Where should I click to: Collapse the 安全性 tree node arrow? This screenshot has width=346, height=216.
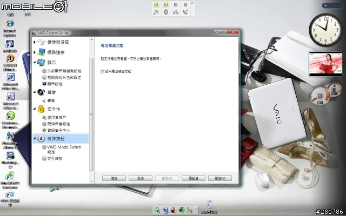pos(35,109)
